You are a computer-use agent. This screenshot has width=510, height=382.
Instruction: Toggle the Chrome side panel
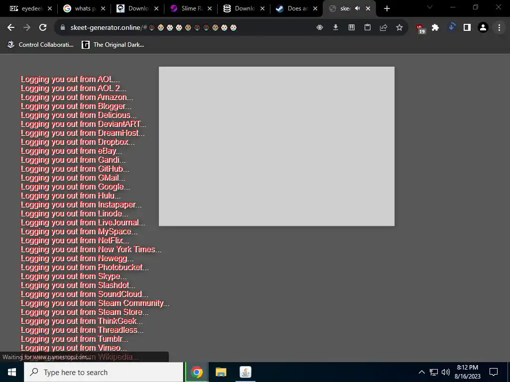467,28
